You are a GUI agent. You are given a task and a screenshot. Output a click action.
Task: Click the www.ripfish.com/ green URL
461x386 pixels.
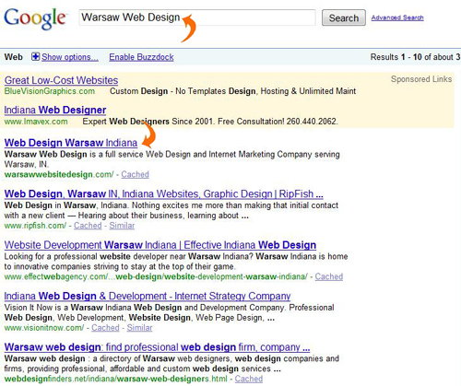(35, 226)
